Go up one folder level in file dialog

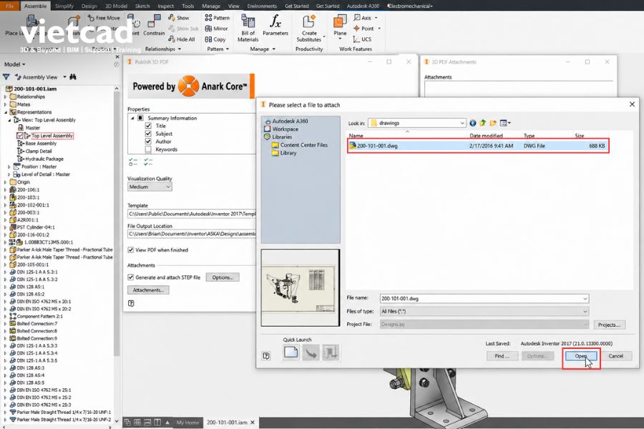[x=482, y=123]
